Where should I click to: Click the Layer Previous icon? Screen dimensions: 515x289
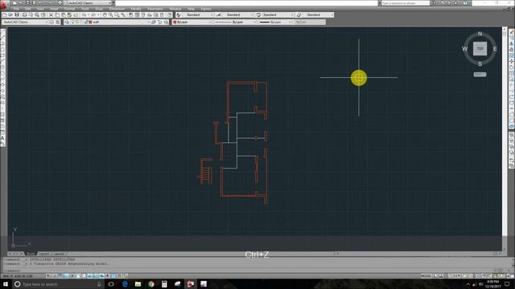coord(160,22)
